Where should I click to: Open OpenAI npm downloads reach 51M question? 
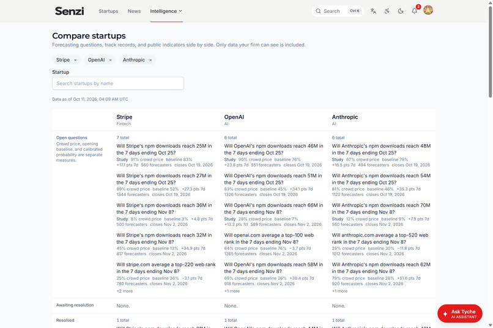point(273,179)
